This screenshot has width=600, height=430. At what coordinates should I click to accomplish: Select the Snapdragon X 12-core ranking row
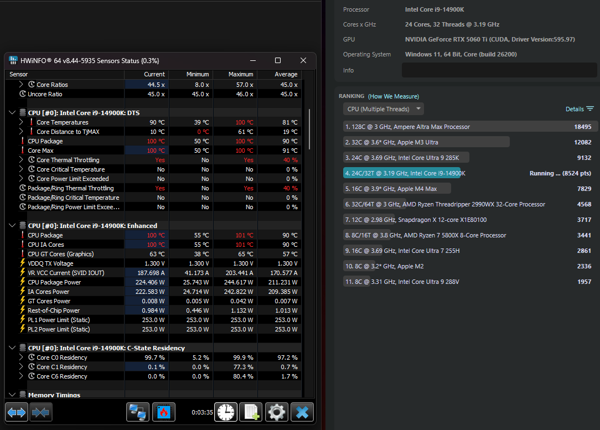click(x=469, y=220)
